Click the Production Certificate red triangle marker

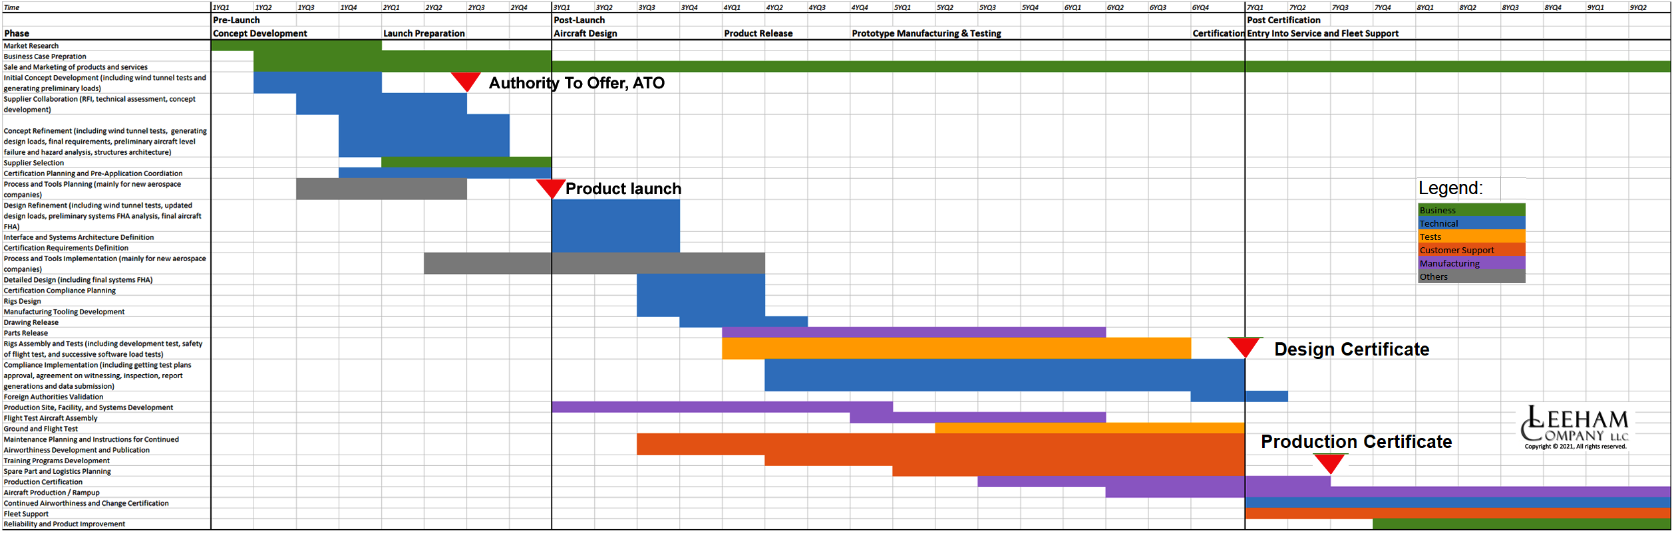pos(1330,463)
